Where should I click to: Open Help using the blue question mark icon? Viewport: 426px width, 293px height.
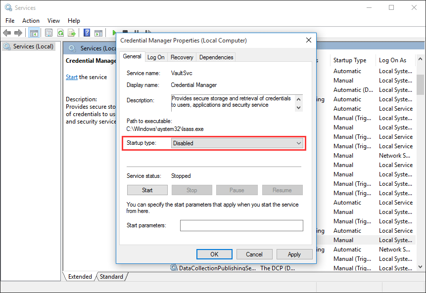click(x=87, y=33)
